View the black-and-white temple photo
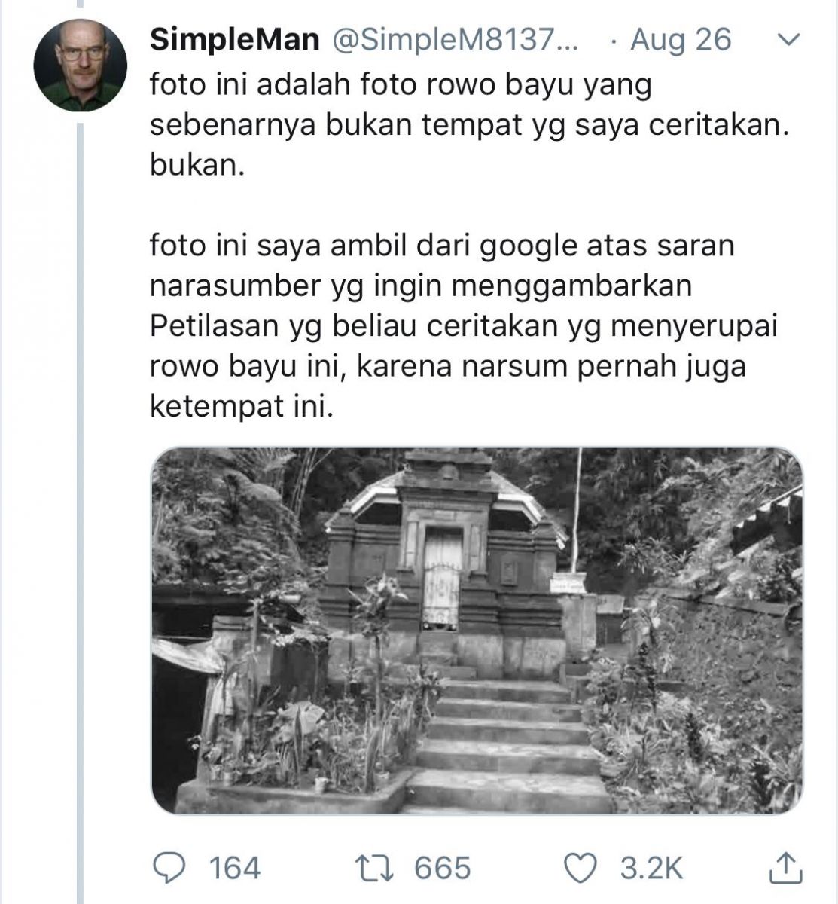Screen dimensions: 838x904 coord(477,630)
